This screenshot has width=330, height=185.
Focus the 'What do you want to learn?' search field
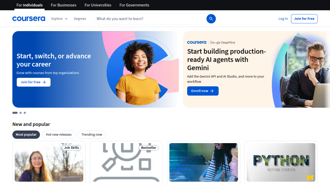coord(151,18)
